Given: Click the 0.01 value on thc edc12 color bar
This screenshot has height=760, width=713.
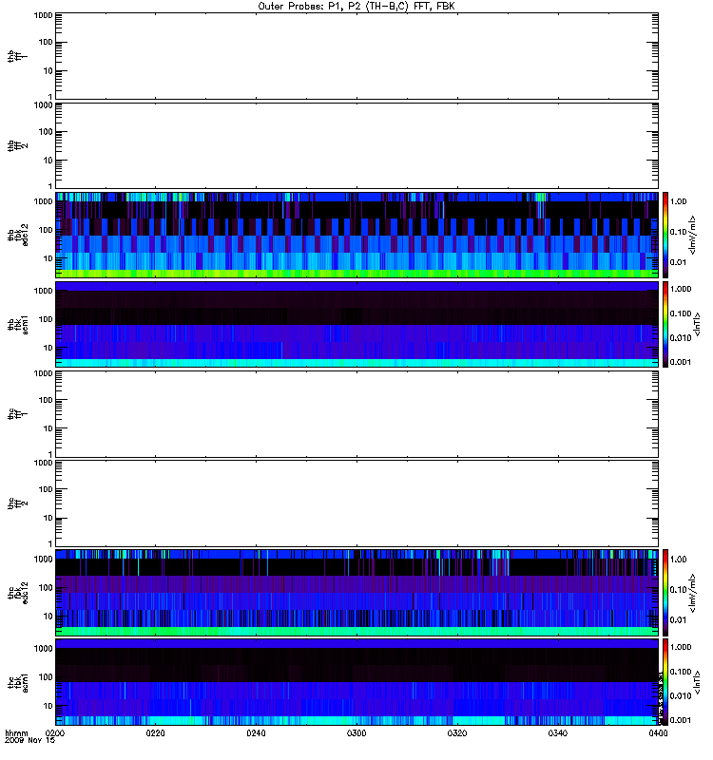Looking at the screenshot, I should [678, 620].
